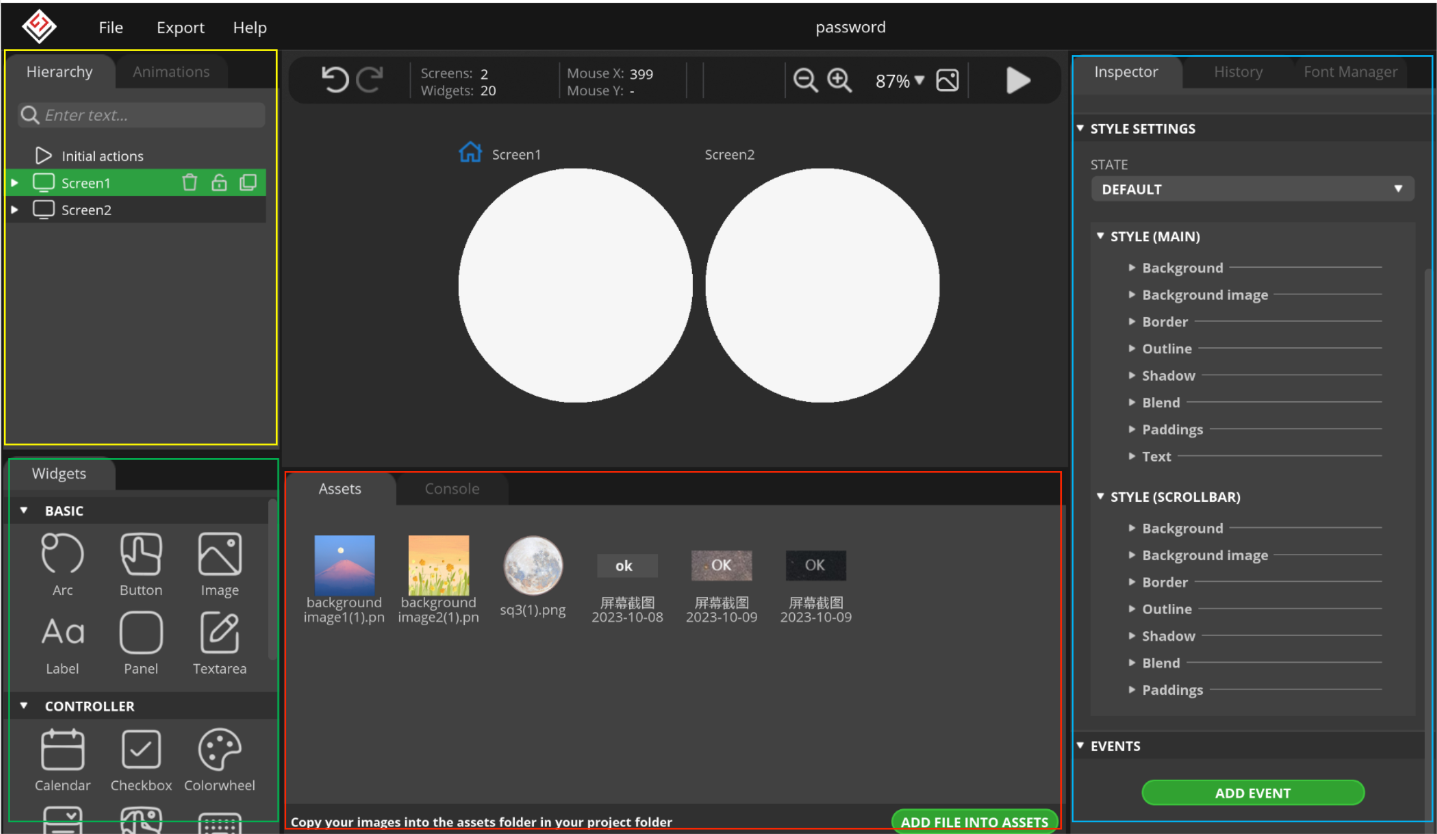Select the sq3(1).png asset thumbnail
This screenshot has height=834, width=1437.
pyautogui.click(x=533, y=566)
